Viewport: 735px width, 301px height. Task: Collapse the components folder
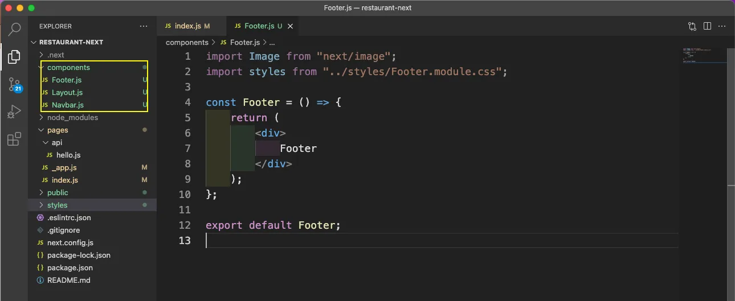pos(92,67)
